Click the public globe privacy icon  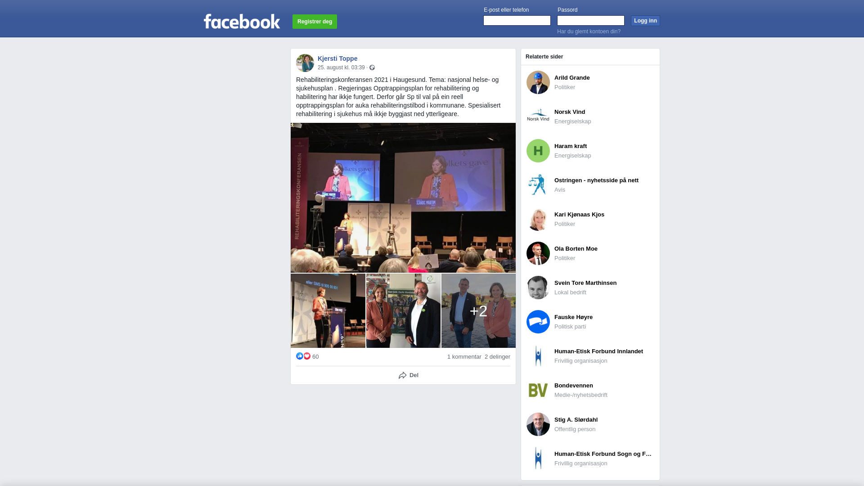(372, 67)
